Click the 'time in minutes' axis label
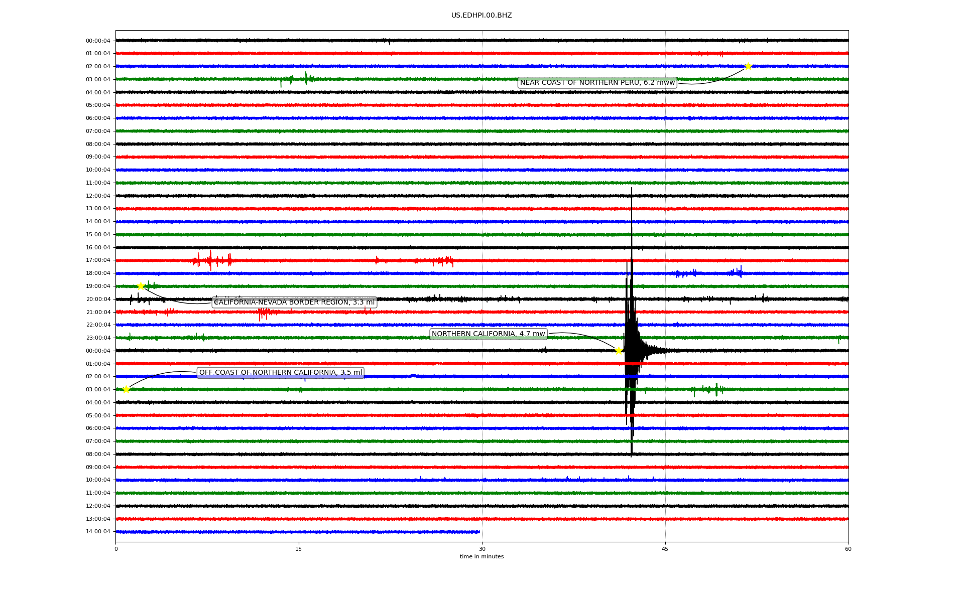The height and width of the screenshot is (602, 964). [481, 557]
